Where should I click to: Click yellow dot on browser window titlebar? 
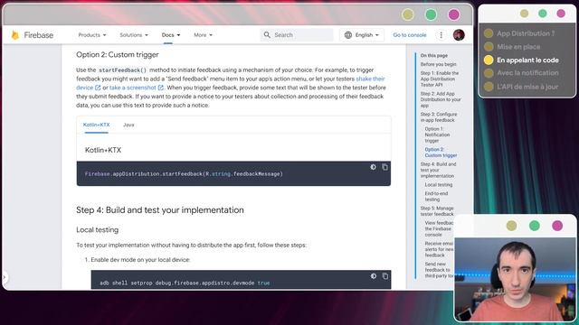coord(408,14)
